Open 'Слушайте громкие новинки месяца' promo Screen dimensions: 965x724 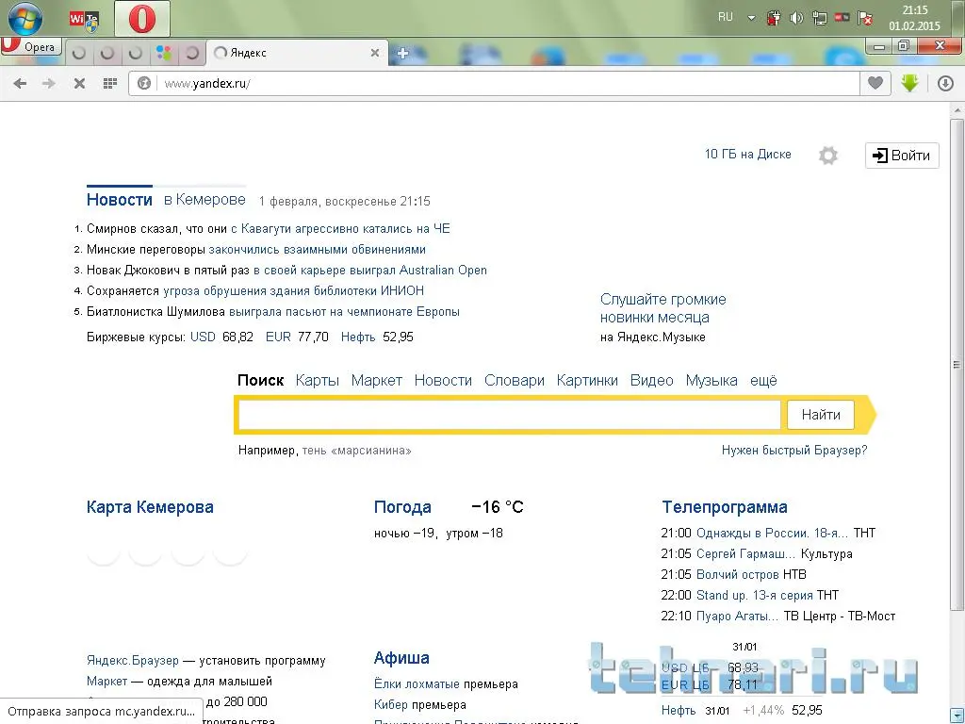pos(662,308)
